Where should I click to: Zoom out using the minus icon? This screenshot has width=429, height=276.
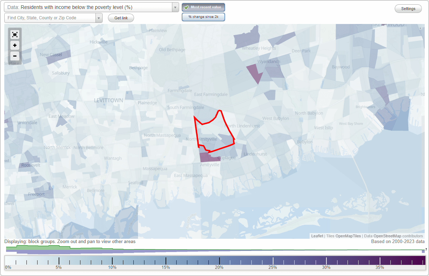[x=15, y=56]
